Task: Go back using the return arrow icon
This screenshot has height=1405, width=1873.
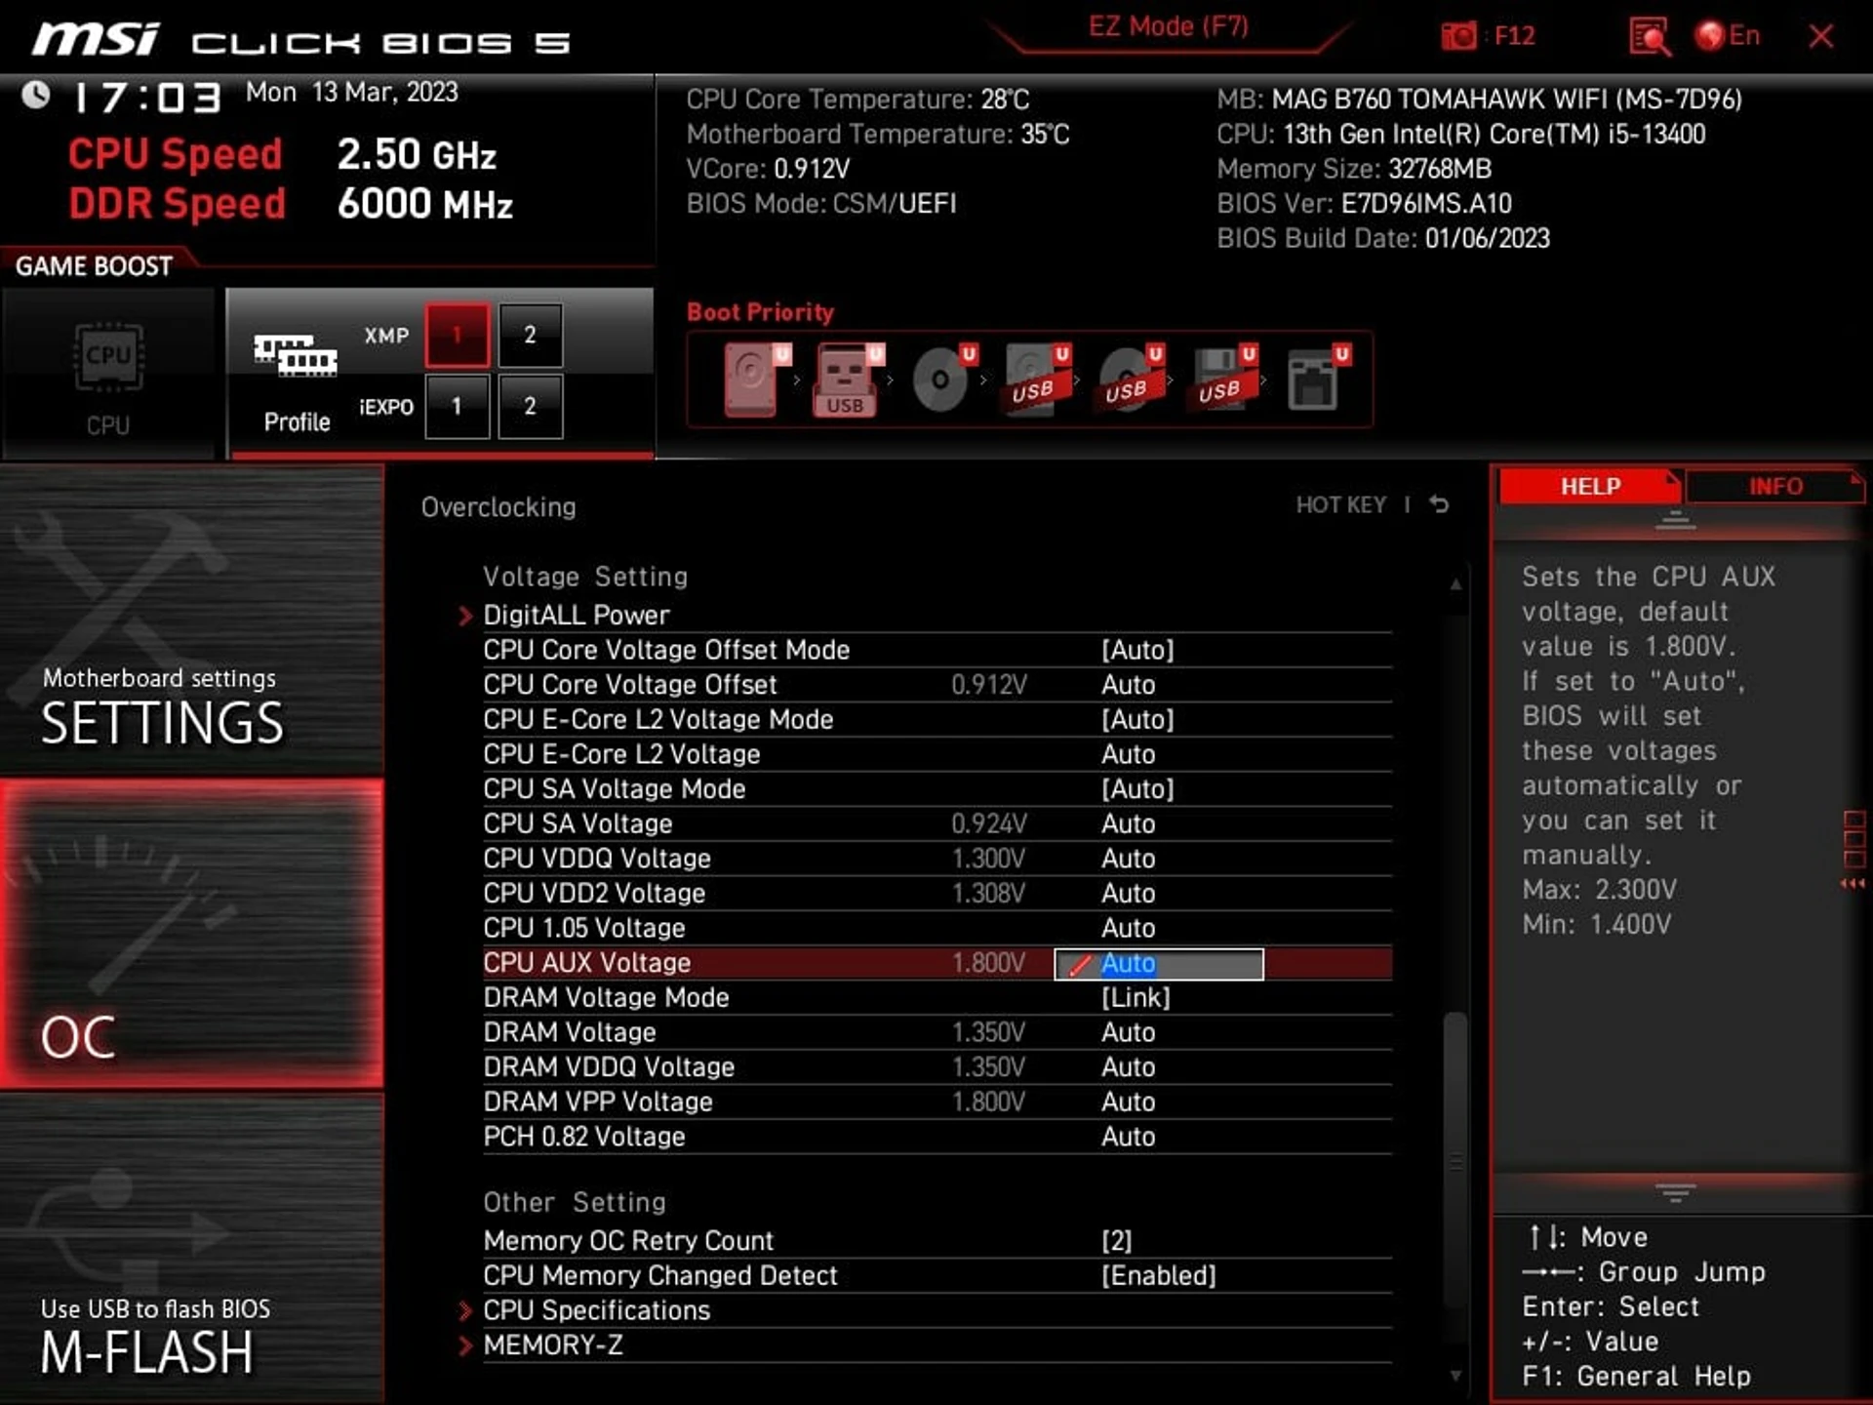Action: tap(1439, 504)
